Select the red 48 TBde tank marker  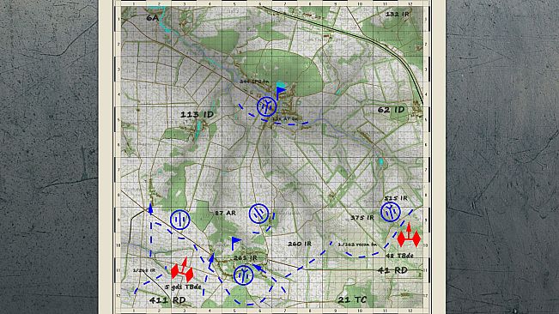[x=409, y=235]
